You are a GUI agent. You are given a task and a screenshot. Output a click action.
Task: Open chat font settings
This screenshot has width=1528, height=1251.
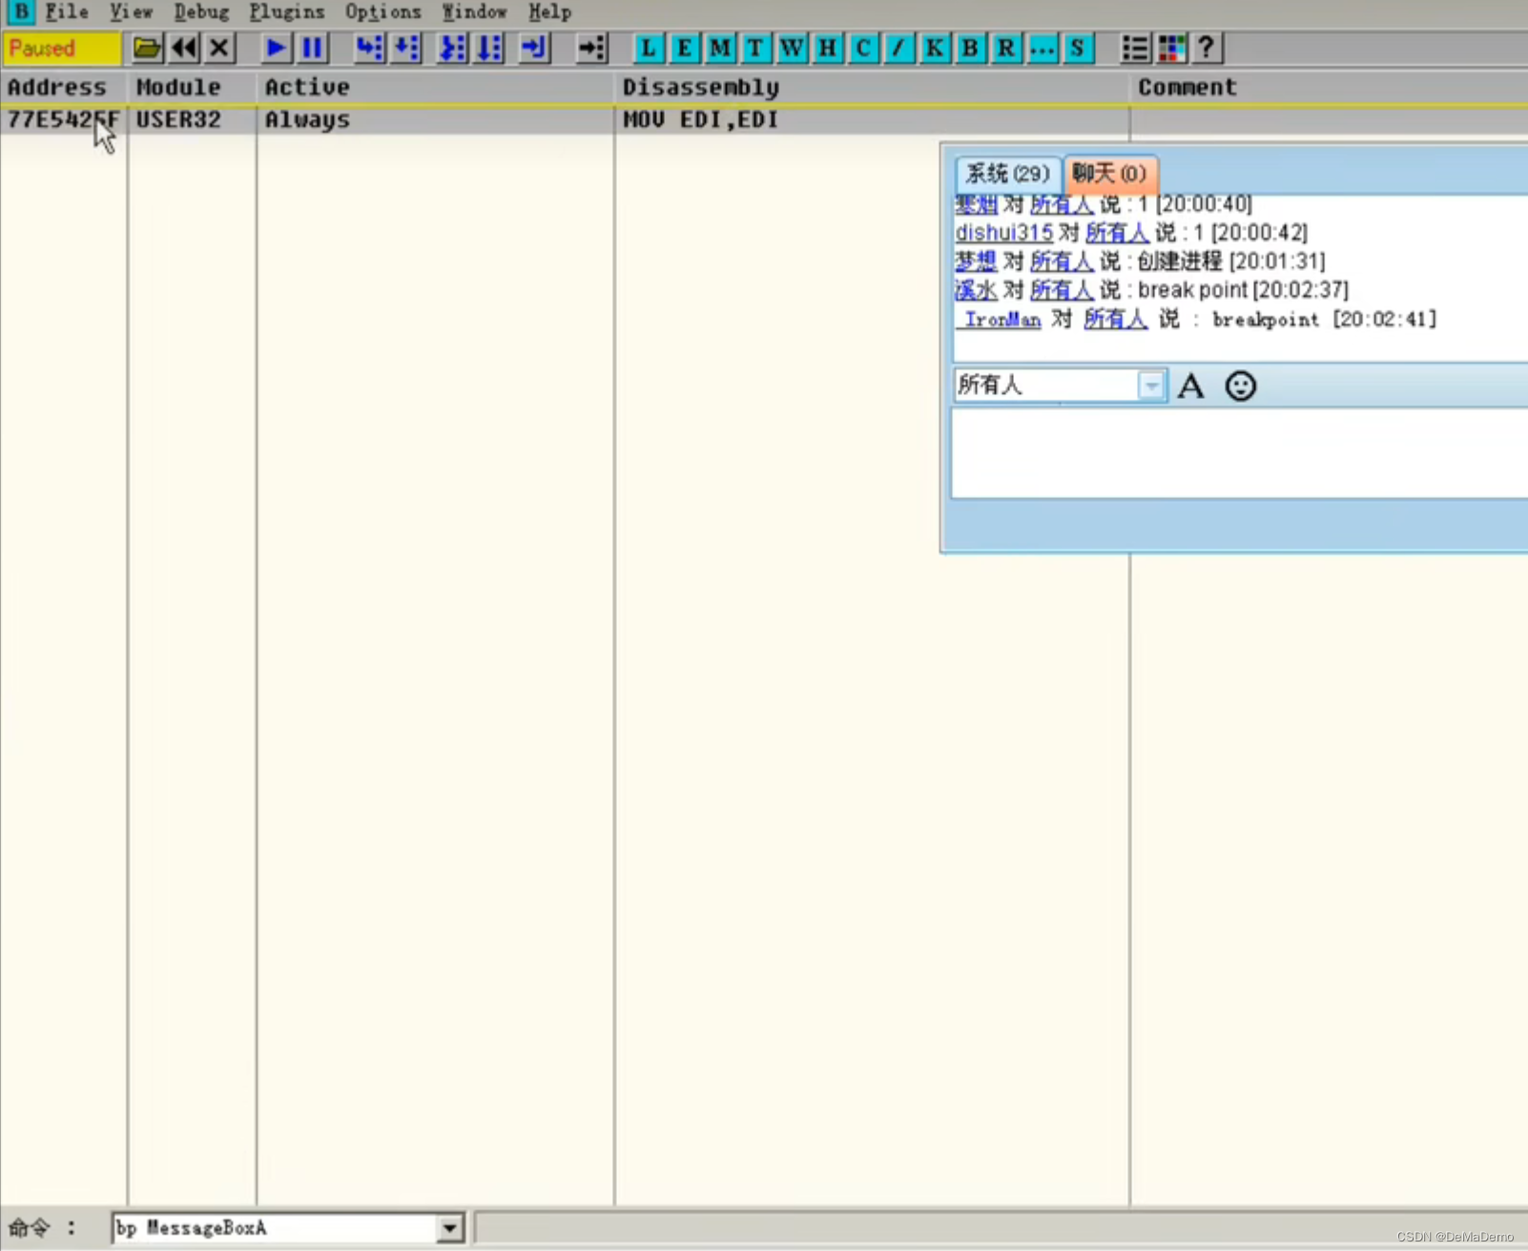click(x=1191, y=386)
